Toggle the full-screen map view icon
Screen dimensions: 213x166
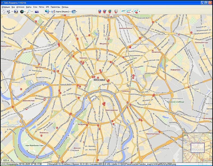(37, 12)
